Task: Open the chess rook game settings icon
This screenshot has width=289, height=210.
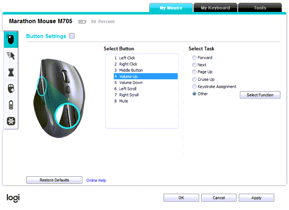Action: point(11,72)
